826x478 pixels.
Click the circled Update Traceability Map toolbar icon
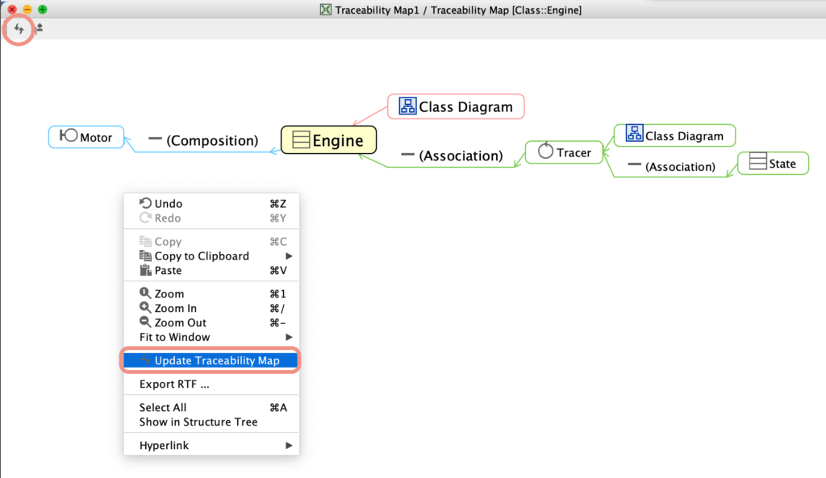coord(18,29)
